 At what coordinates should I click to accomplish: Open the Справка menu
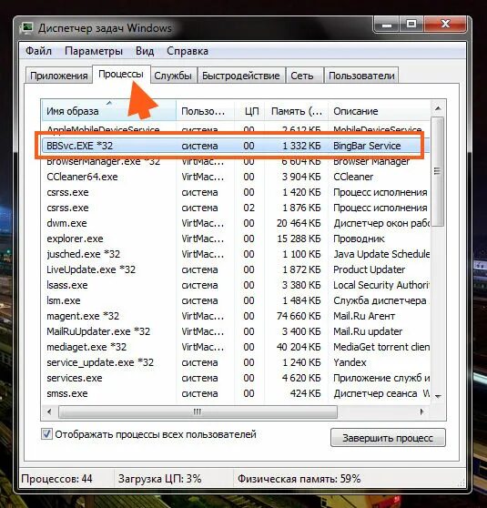[x=188, y=51]
